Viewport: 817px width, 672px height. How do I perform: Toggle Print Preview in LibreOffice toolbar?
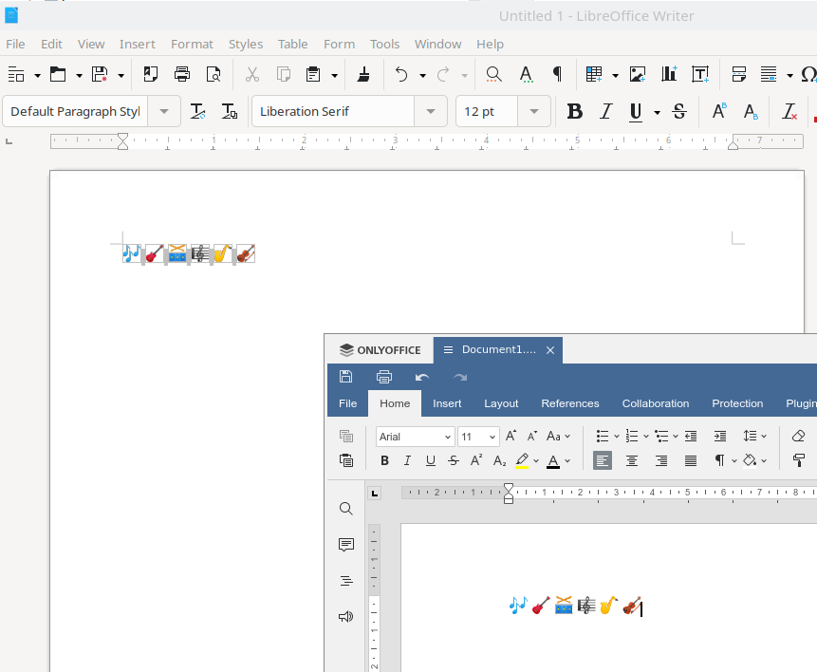[214, 75]
